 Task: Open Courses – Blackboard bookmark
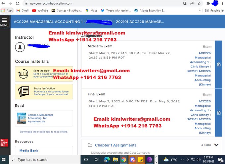67,11
